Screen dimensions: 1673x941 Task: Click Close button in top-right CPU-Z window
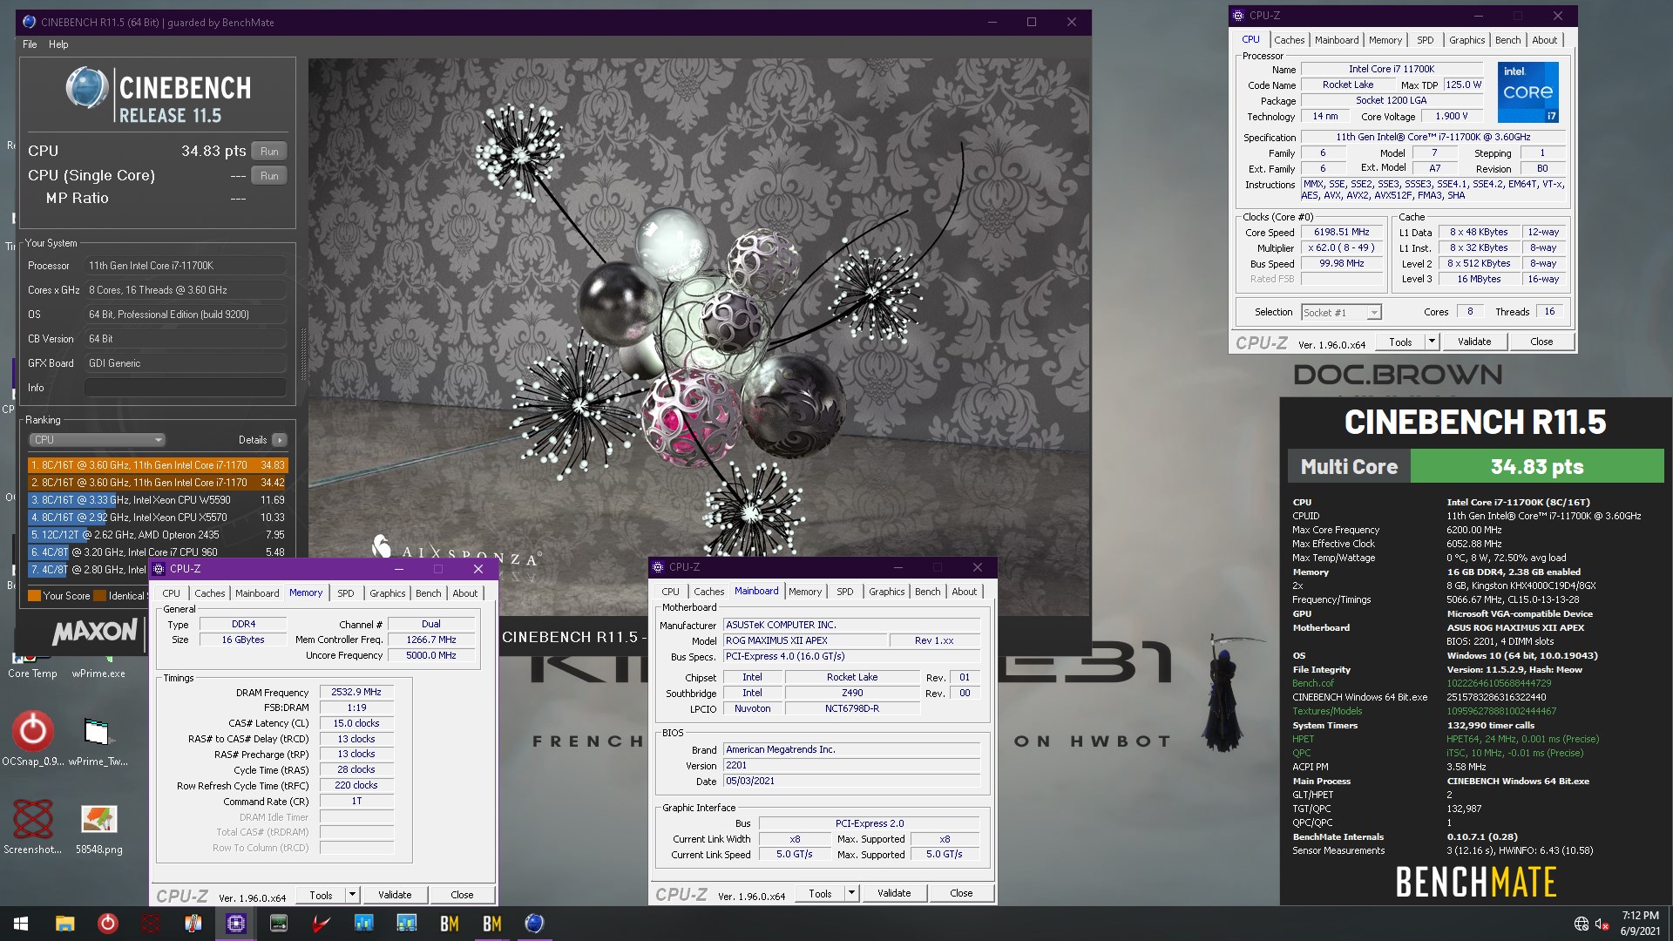(1541, 342)
